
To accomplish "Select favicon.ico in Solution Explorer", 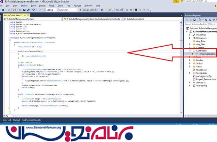I will (x=201, y=70).
